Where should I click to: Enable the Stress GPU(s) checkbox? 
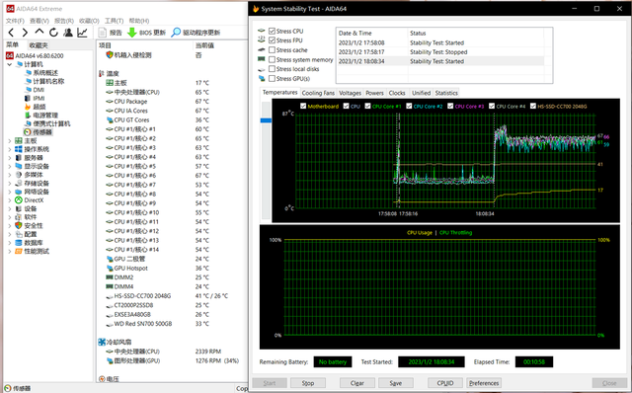click(x=273, y=79)
